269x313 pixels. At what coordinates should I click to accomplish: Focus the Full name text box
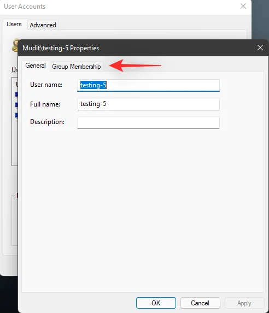click(148, 104)
